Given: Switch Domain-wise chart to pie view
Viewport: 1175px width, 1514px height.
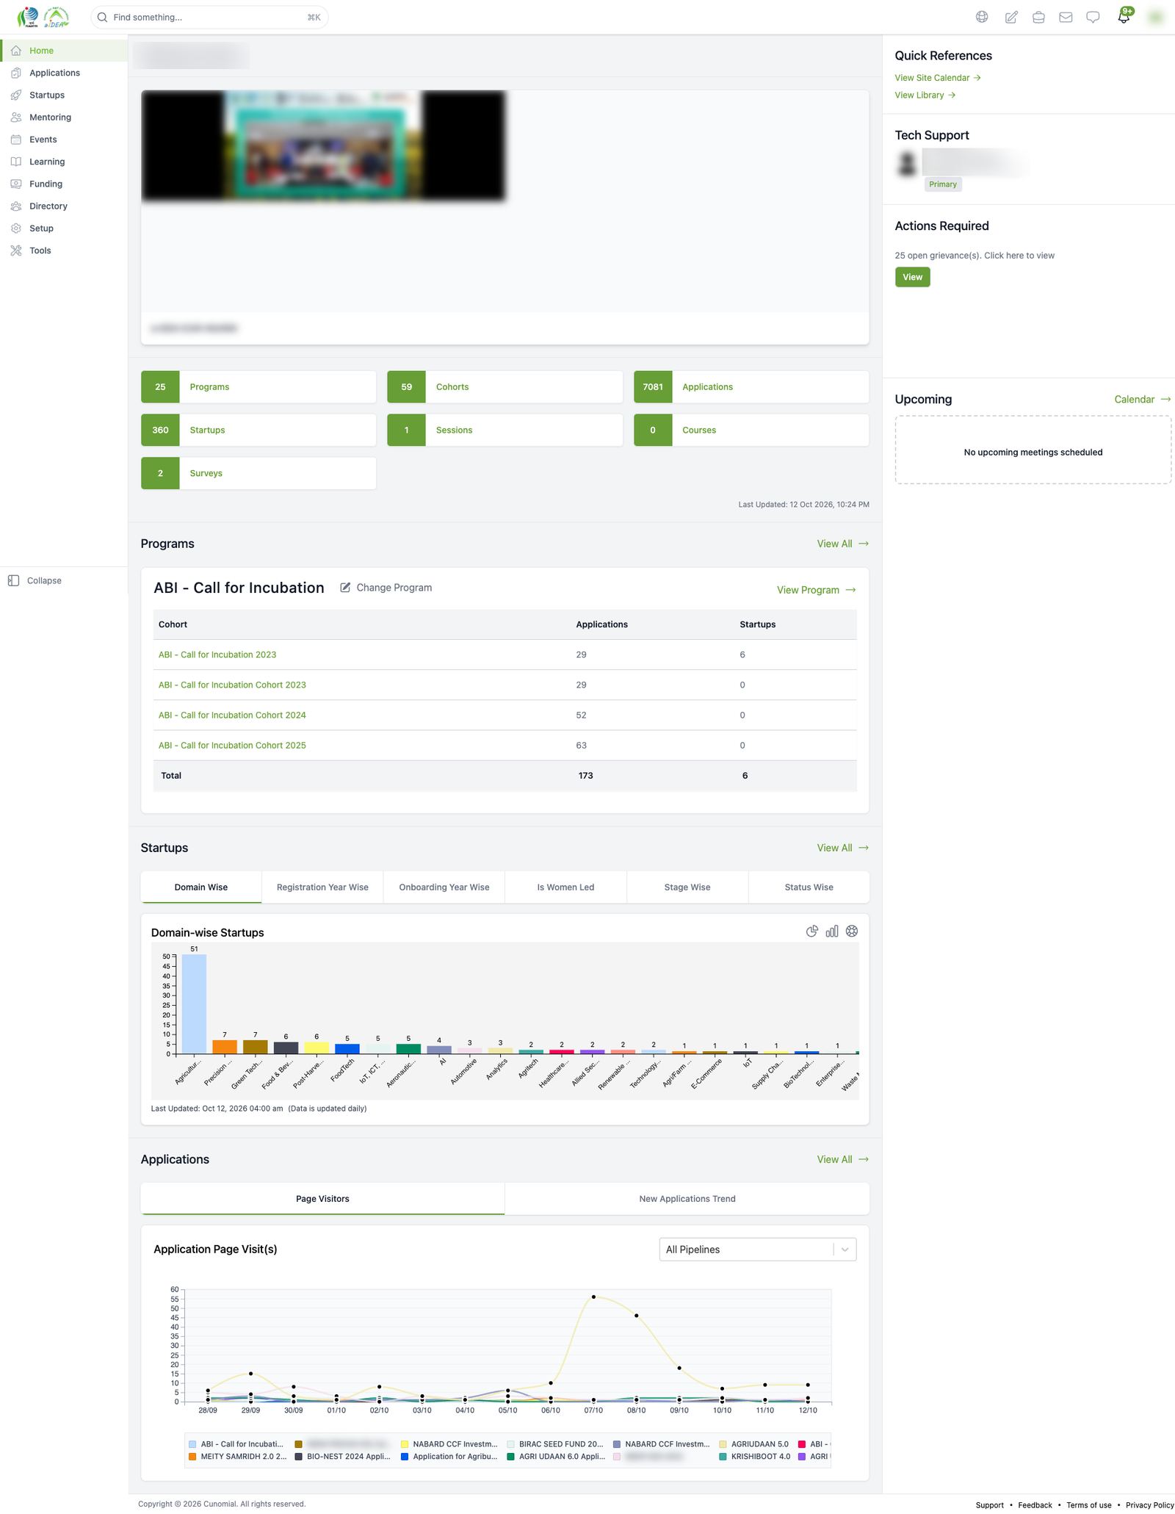Looking at the screenshot, I should coord(811,931).
